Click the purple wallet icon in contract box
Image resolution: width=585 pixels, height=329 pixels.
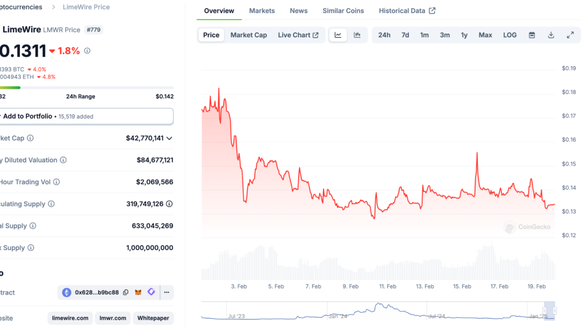click(151, 292)
